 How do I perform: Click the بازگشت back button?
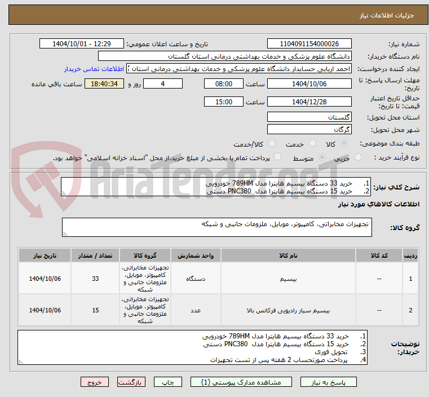click(x=131, y=382)
